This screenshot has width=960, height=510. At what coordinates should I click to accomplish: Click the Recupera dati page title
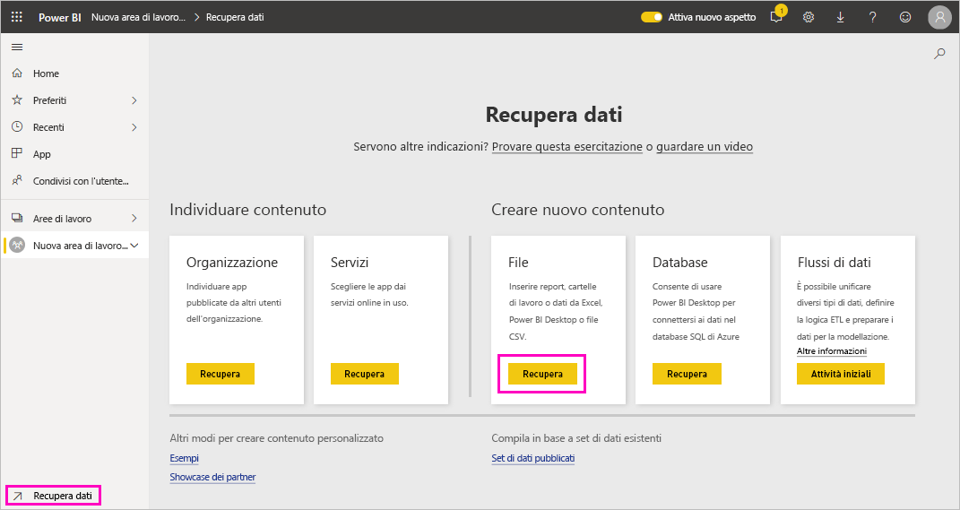click(x=554, y=115)
